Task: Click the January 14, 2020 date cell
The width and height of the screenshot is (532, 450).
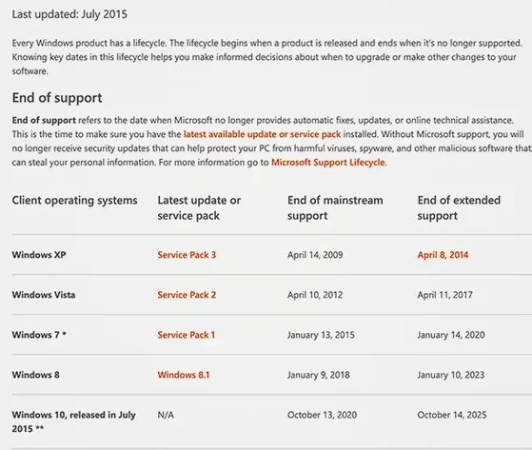Action: point(451,335)
